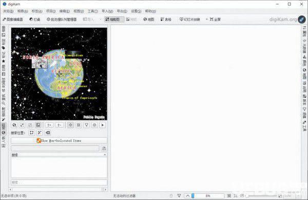Click the digiKam.org logo icon
This screenshot has width=308, height=200.
pyautogui.click(x=301, y=19)
